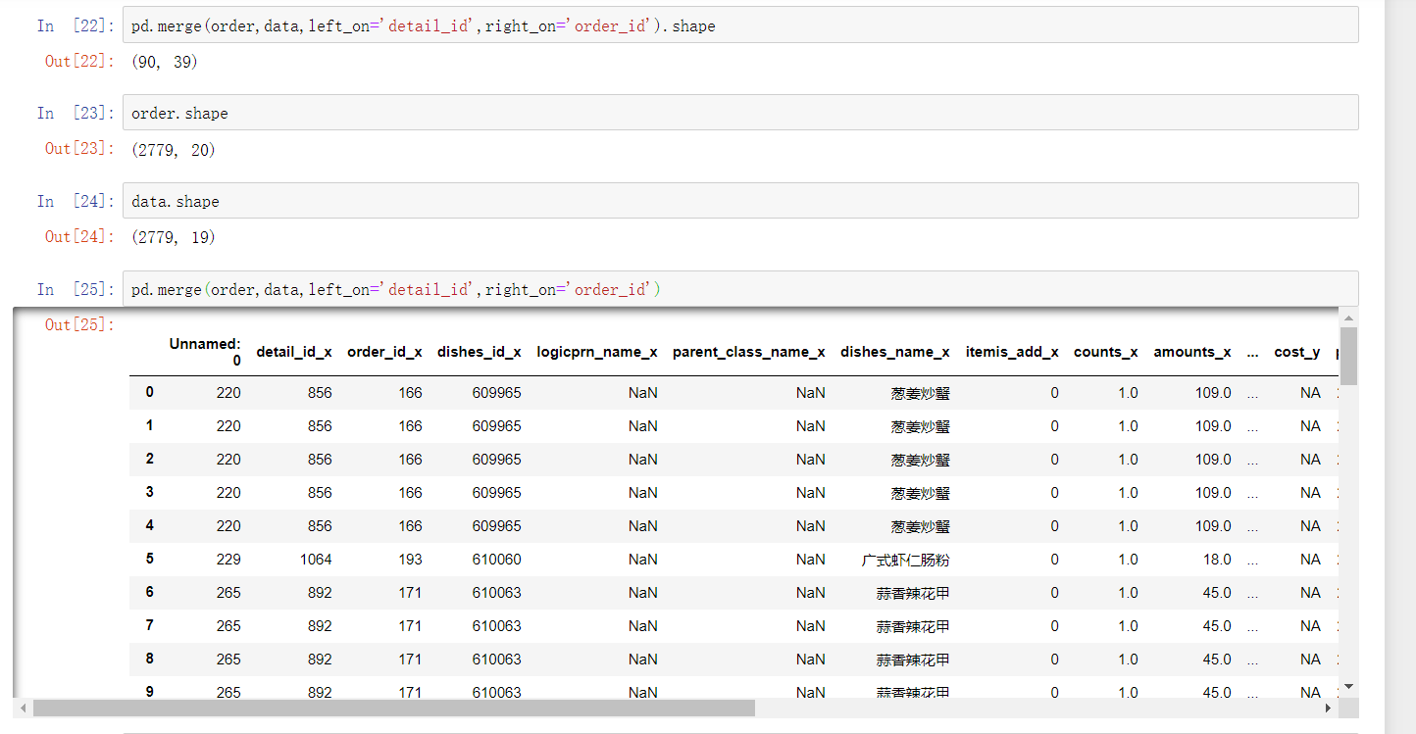
Task: Click the row index 4 label
Action: (150, 525)
